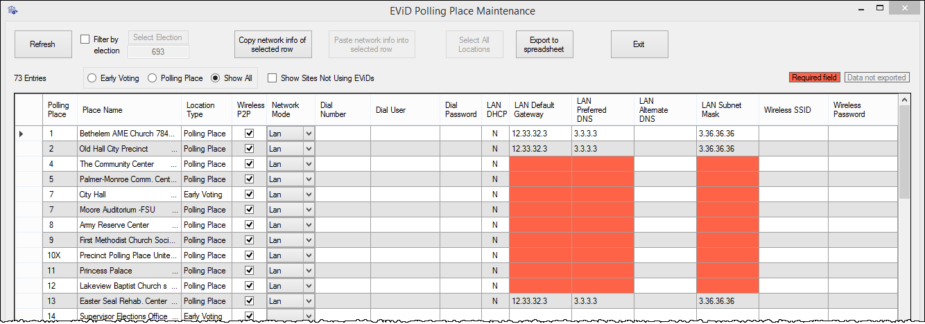
Task: Click Early Voting location type for City Hall
Action: [x=205, y=195]
